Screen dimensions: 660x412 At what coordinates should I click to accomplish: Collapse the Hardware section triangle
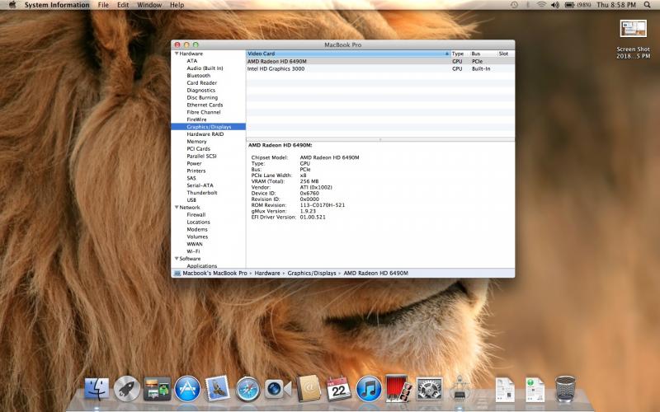click(177, 54)
